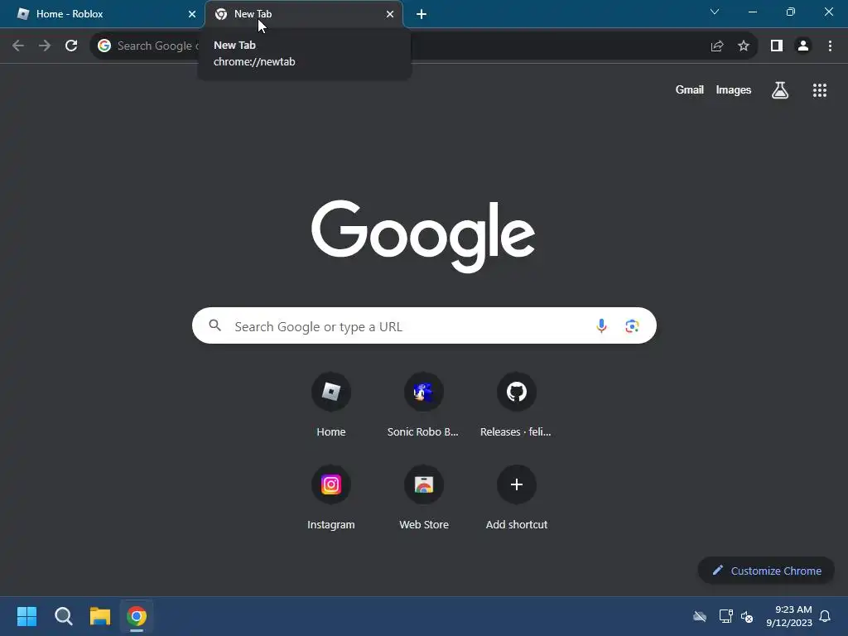Click the Google icon in address bar
The image size is (848, 636).
click(x=104, y=46)
